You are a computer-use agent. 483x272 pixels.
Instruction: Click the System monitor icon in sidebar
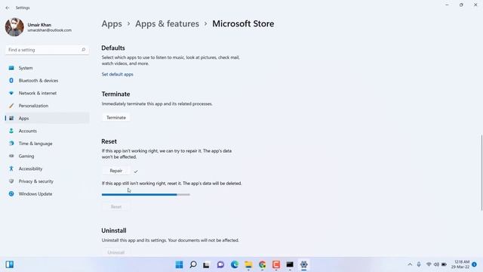11,68
